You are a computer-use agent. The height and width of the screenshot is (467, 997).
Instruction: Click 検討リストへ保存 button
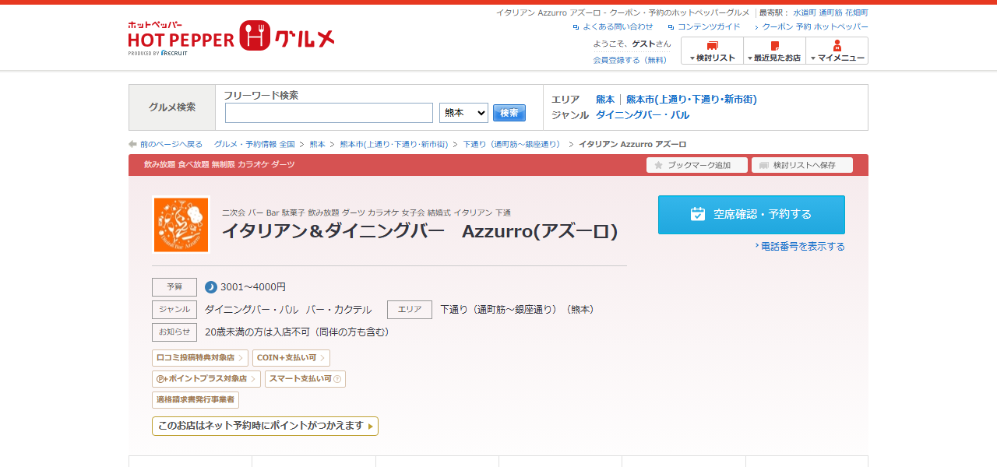click(x=802, y=165)
